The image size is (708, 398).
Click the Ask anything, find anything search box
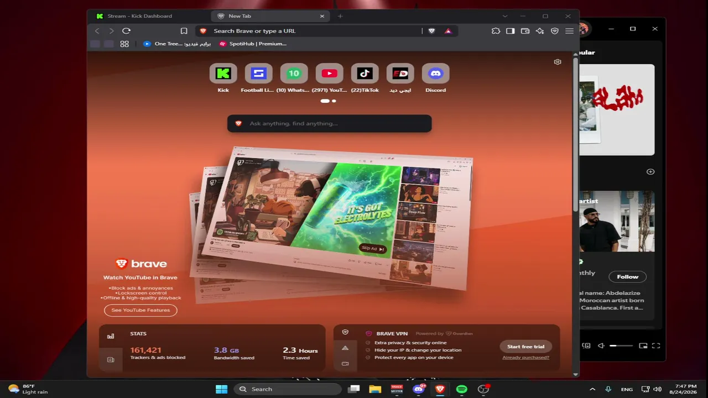click(329, 123)
